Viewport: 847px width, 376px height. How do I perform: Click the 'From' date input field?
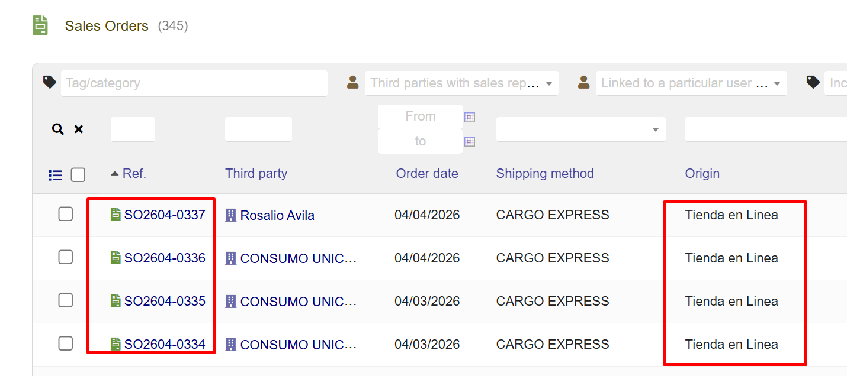tap(420, 117)
